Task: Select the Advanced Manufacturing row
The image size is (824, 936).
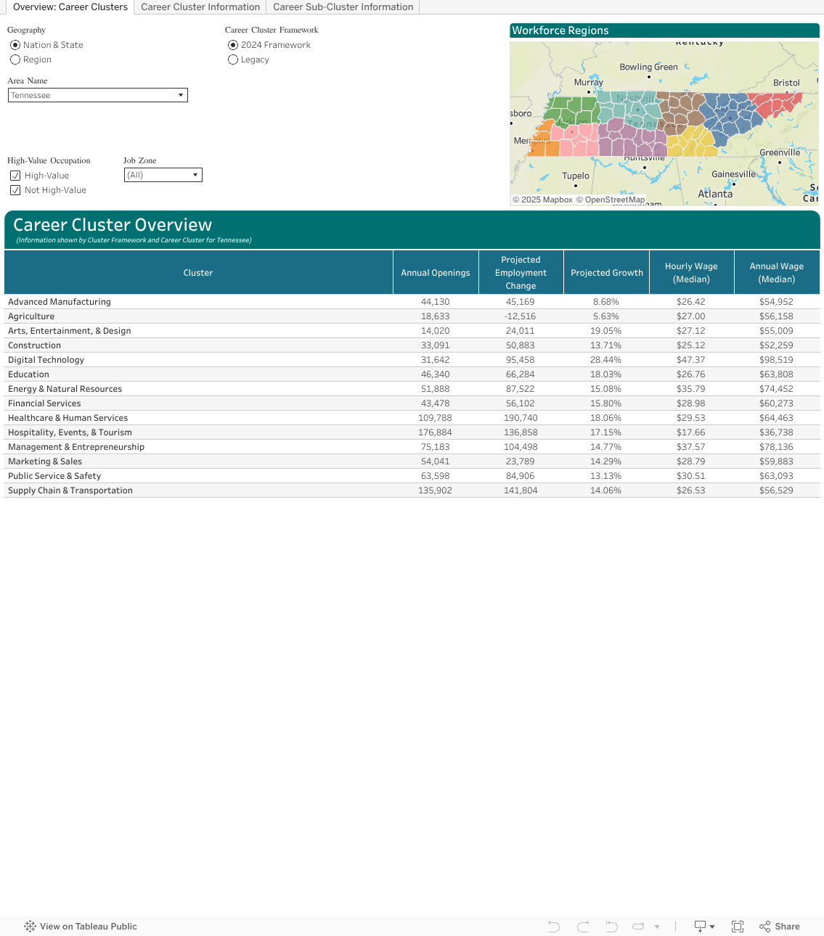Action: tap(412, 302)
